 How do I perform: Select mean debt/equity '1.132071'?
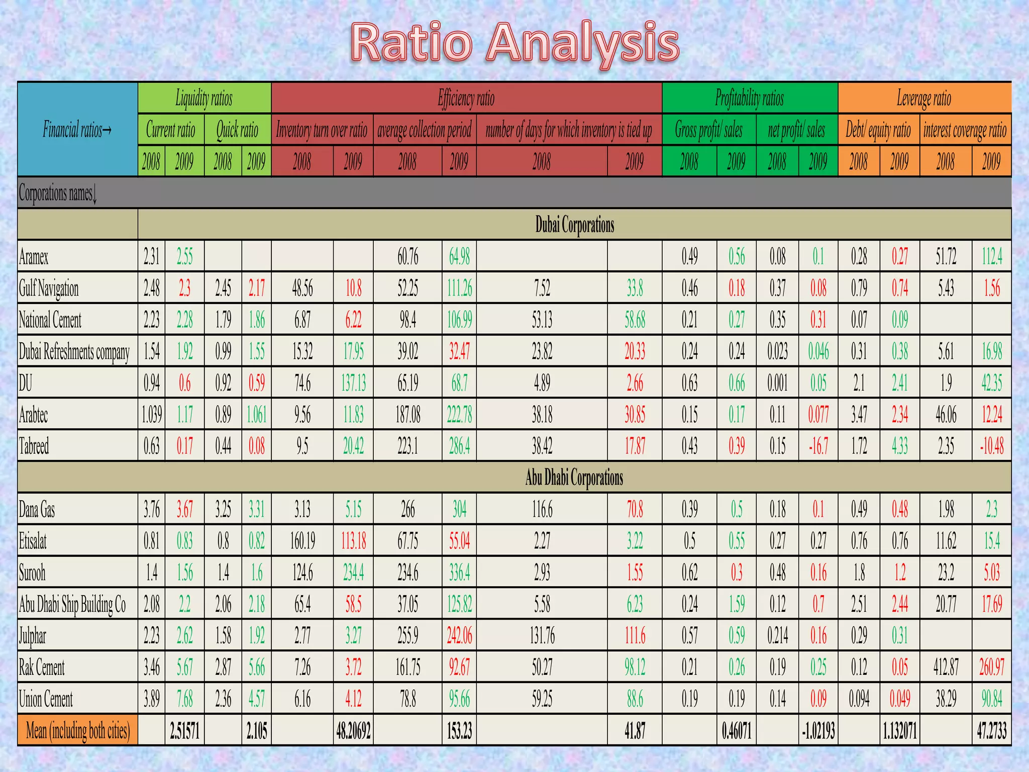point(900,730)
